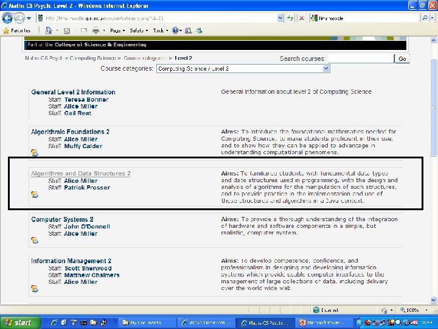
Task: Open the Safety menu
Action: click(x=139, y=30)
